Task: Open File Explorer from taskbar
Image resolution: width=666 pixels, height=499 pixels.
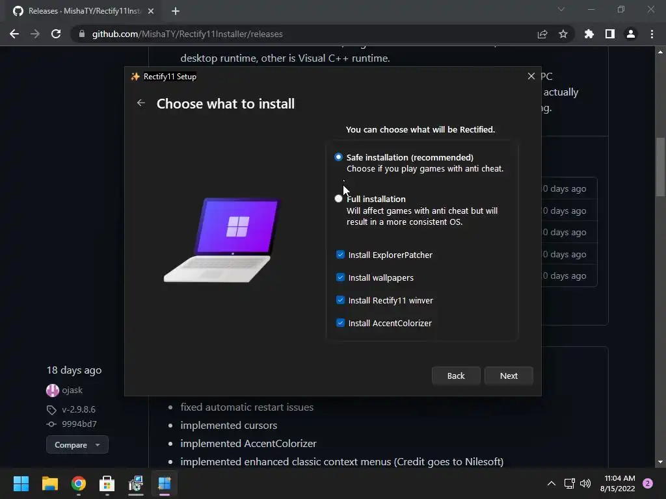Action: (49, 483)
